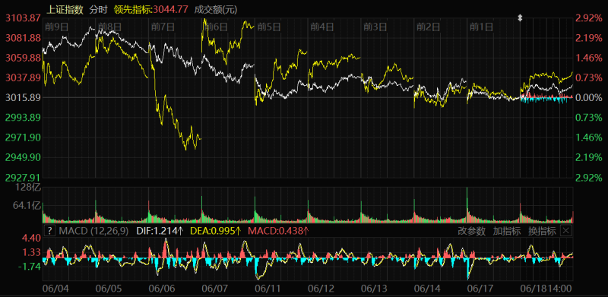Select the MACD (12,26,9) indicator label
The height and width of the screenshot is (297, 608).
[x=93, y=232]
